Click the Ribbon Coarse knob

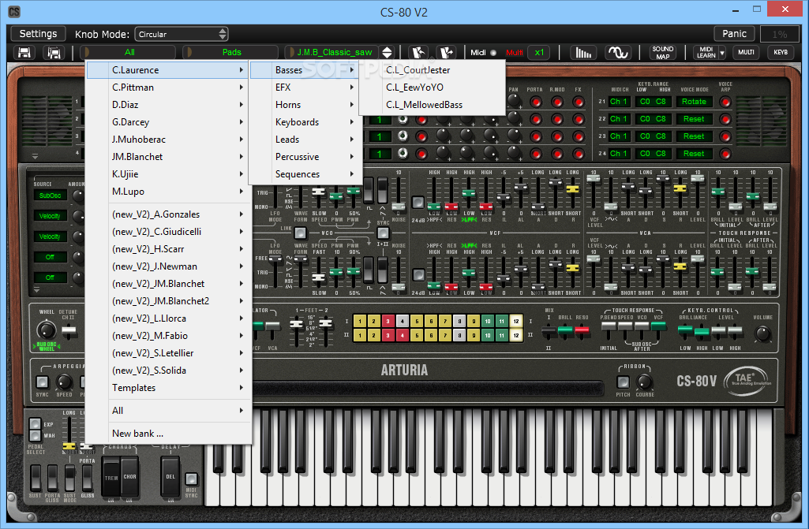coord(644,382)
